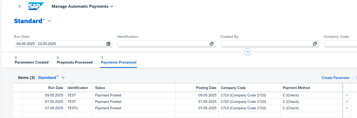Open the Standard page variant dropdown

coord(50,21)
